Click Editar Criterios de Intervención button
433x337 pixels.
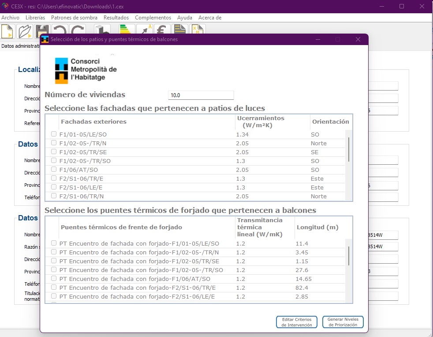point(297,322)
